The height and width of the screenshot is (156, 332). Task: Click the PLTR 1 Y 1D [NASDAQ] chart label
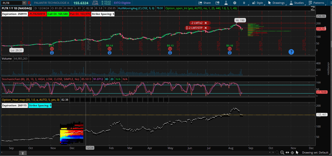click(x=16, y=8)
